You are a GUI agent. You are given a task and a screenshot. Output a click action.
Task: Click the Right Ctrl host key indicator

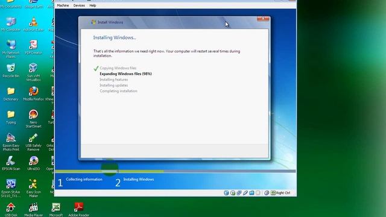point(280,193)
